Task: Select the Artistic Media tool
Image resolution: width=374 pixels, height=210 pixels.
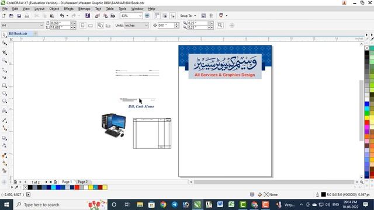Action: [4, 78]
